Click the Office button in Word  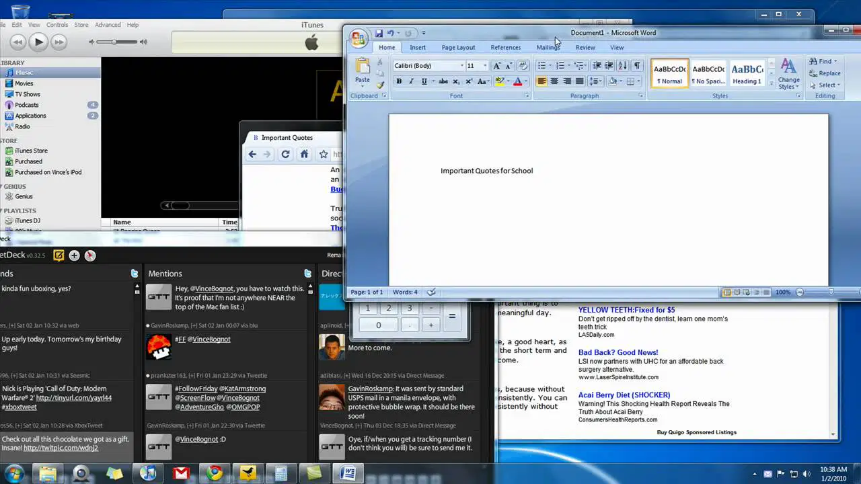(359, 38)
